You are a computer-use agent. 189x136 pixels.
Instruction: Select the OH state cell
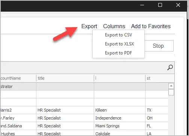pos(157,118)
